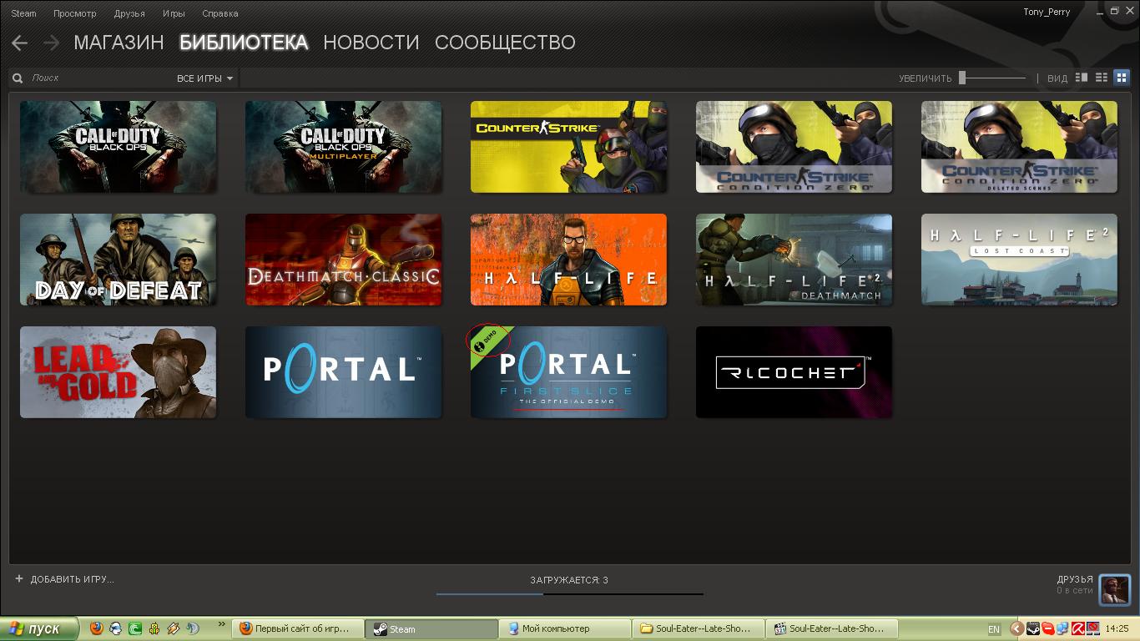Viewport: 1140px width, 641px height.
Task: Switch to list view mode
Action: pyautogui.click(x=1102, y=78)
